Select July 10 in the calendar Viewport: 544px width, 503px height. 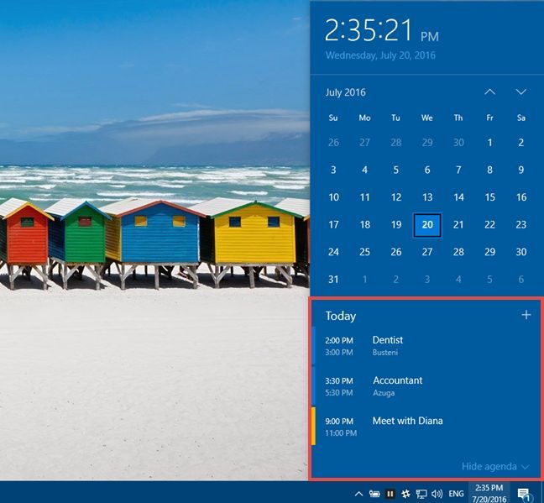point(333,197)
